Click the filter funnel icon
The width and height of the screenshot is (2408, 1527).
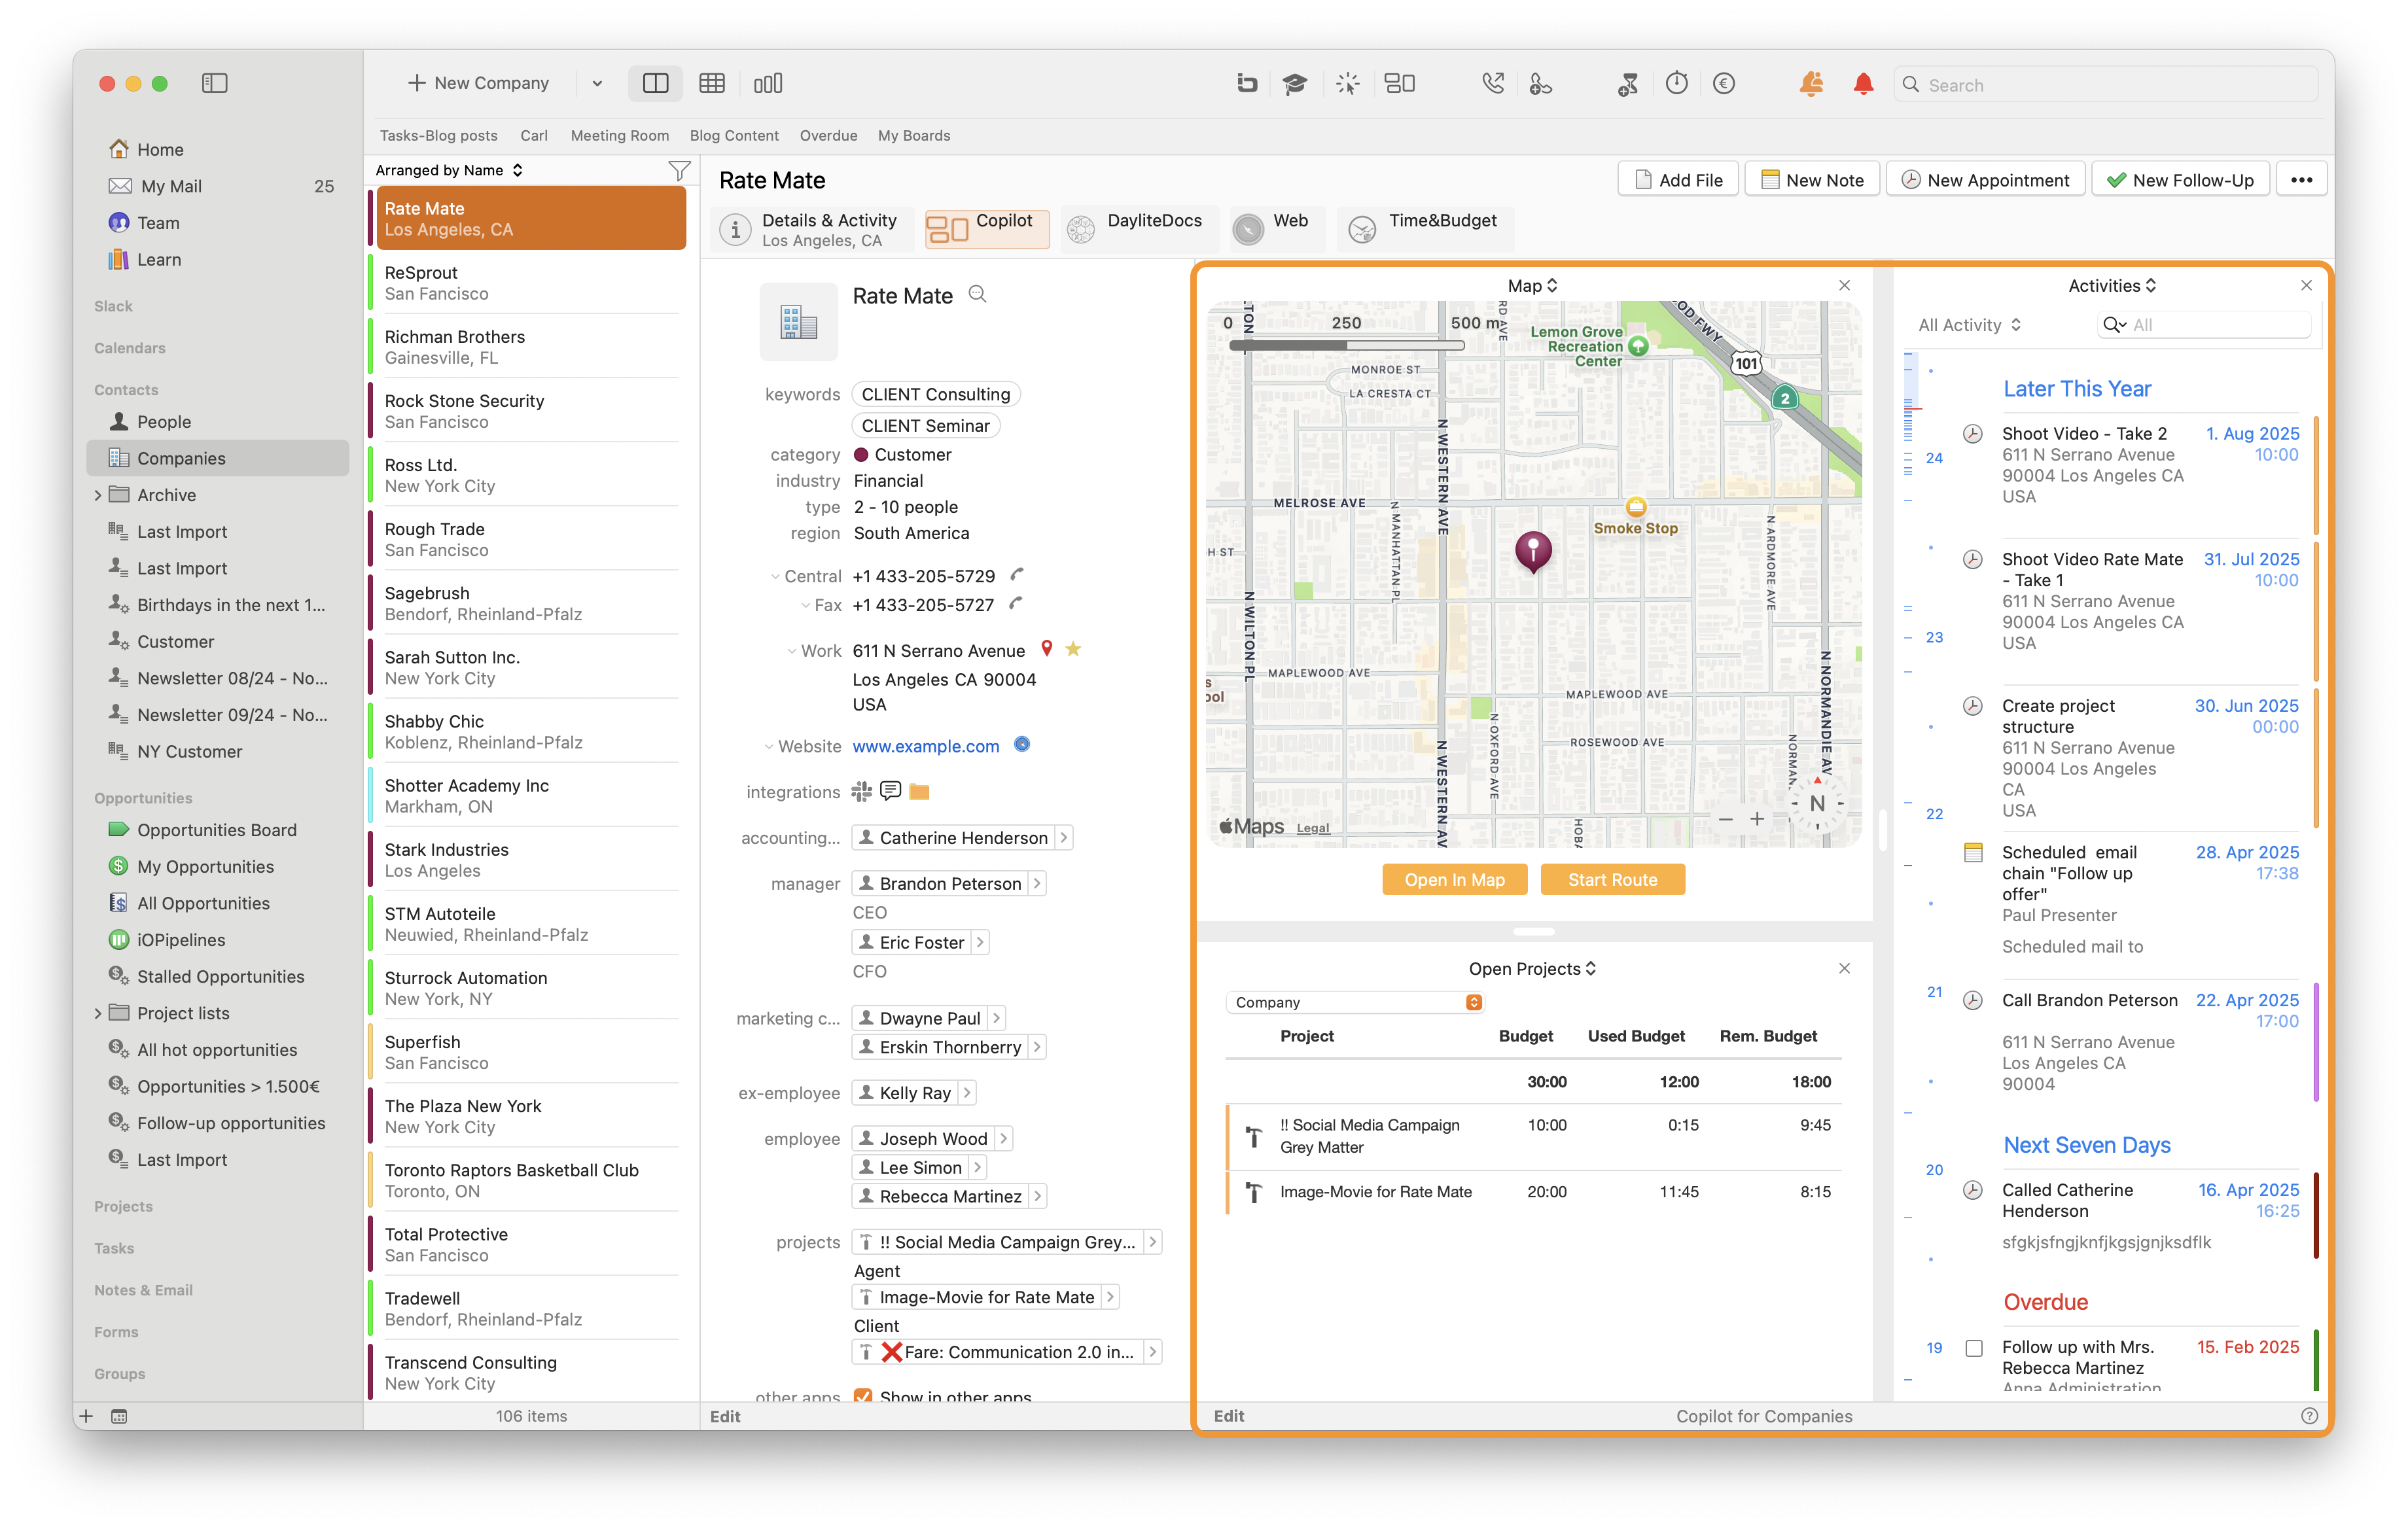click(679, 171)
